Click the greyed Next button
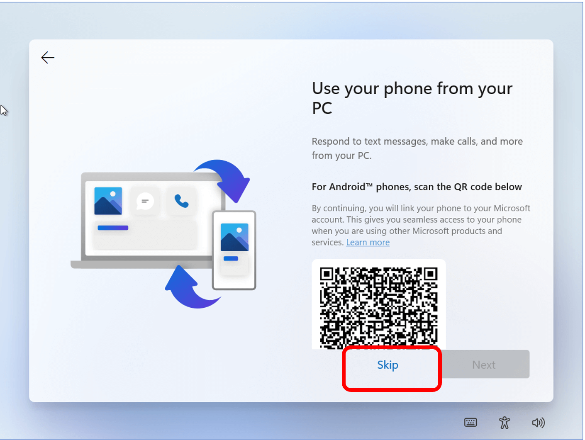The height and width of the screenshot is (440, 585). click(x=484, y=364)
